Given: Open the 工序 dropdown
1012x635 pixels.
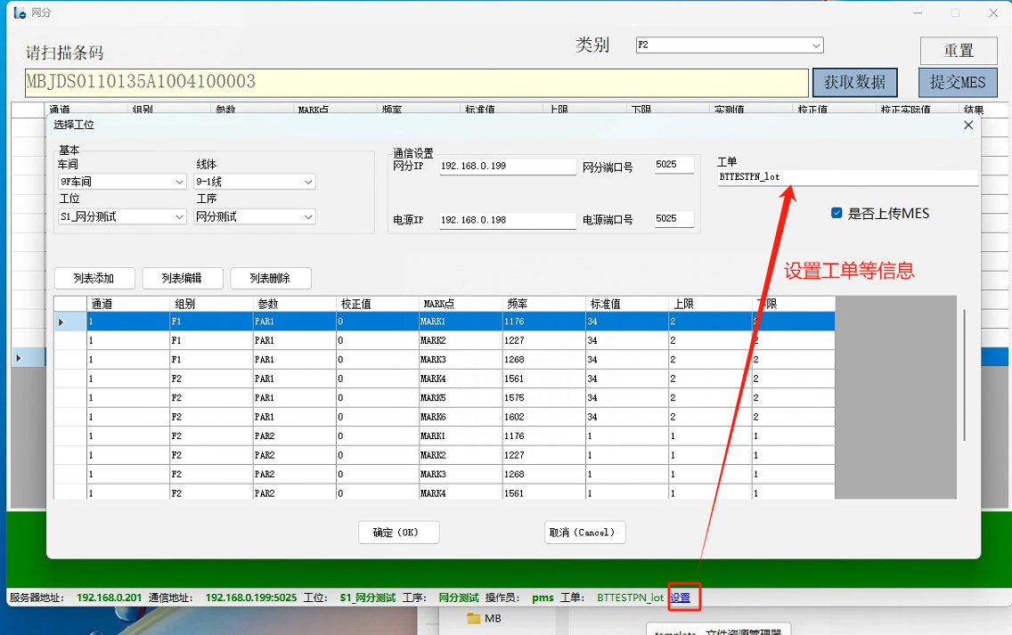Looking at the screenshot, I should [308, 217].
